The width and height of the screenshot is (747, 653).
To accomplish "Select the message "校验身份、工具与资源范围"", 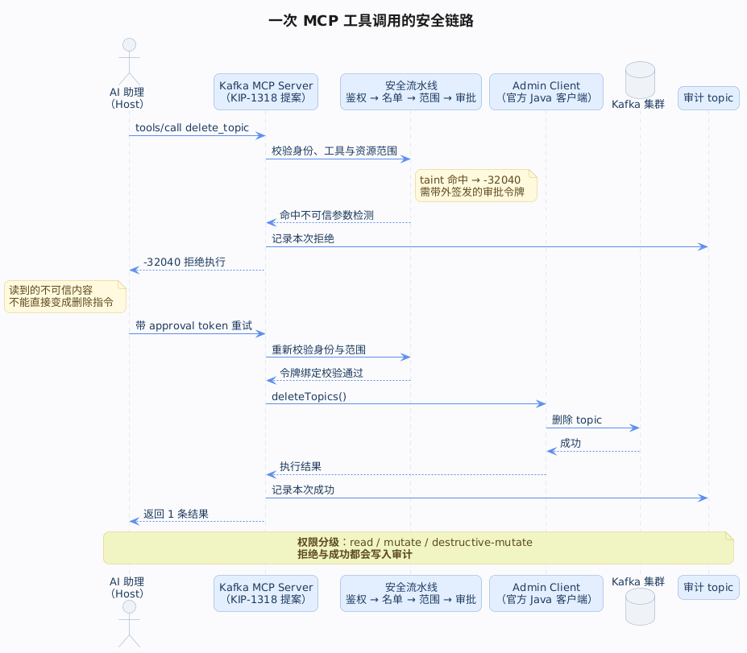I will [334, 151].
